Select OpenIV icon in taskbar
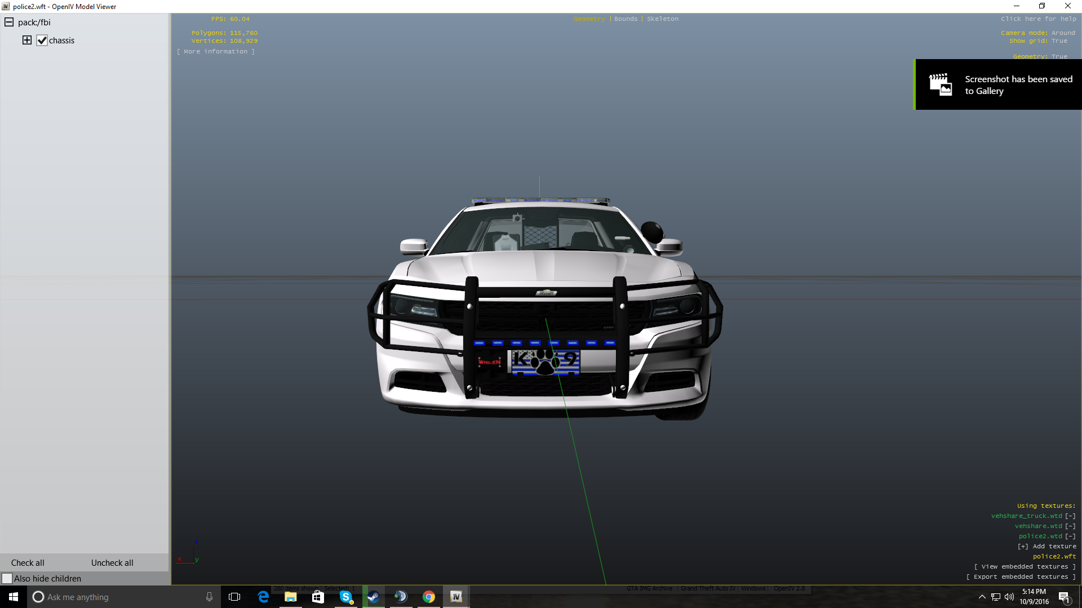The image size is (1082, 608). [456, 597]
